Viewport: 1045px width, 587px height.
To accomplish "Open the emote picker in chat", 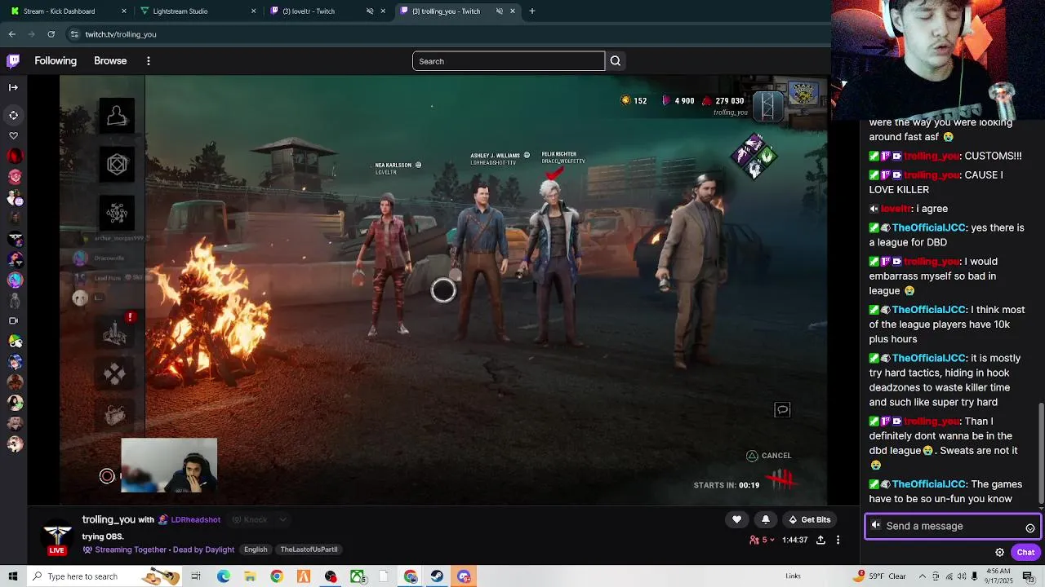I will [1030, 527].
